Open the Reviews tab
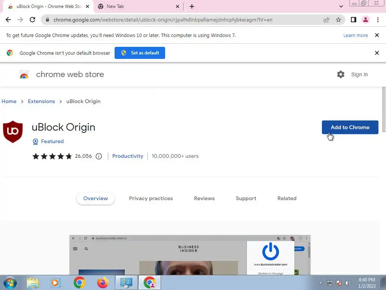This screenshot has width=386, height=290. point(204,199)
